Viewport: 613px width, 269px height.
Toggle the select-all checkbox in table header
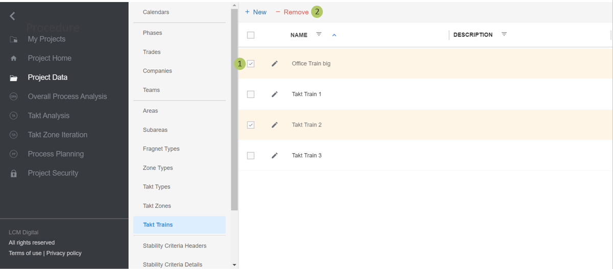click(251, 35)
